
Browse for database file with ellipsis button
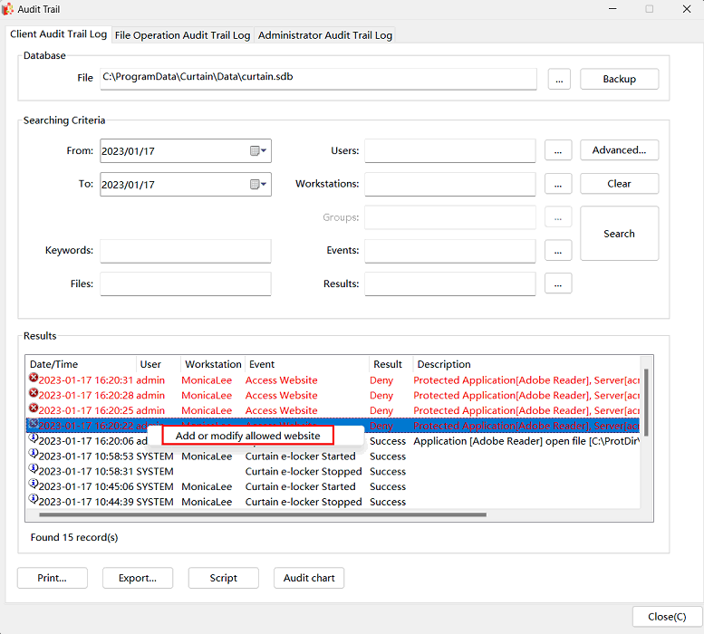(x=558, y=80)
